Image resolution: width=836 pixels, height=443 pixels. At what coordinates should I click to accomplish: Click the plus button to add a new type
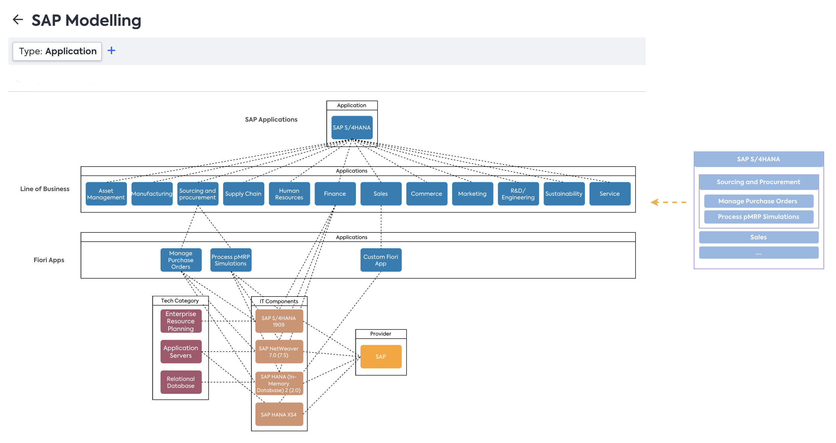pos(111,50)
